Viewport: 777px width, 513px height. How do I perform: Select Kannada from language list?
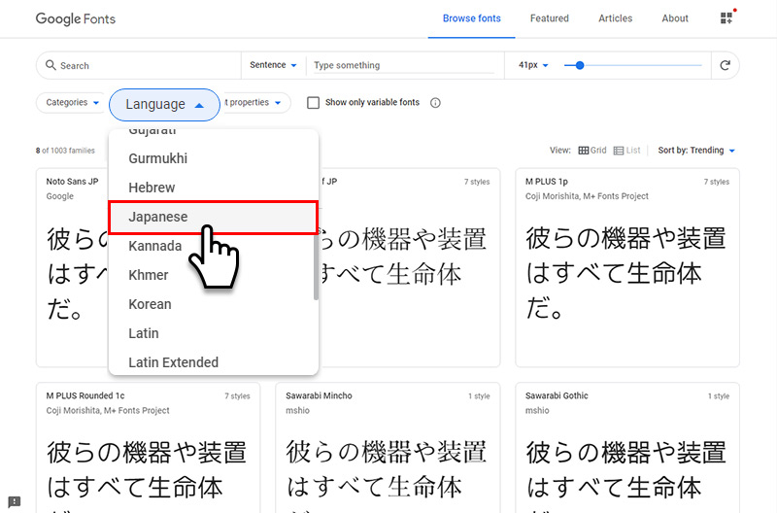click(x=213, y=246)
